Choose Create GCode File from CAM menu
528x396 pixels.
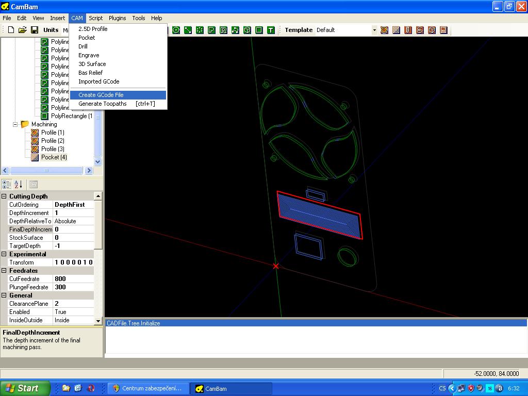pyautogui.click(x=101, y=95)
